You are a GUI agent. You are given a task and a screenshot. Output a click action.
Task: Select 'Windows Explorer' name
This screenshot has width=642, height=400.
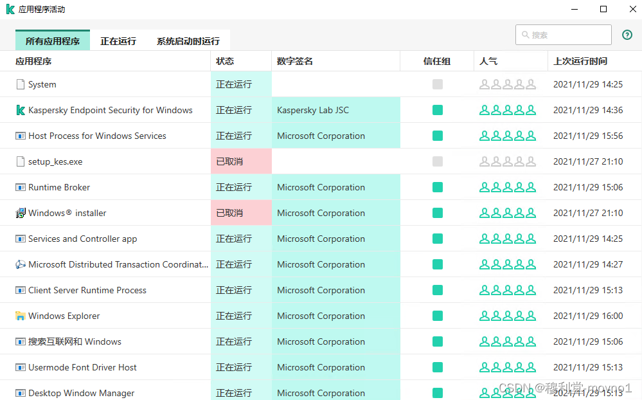(x=64, y=316)
